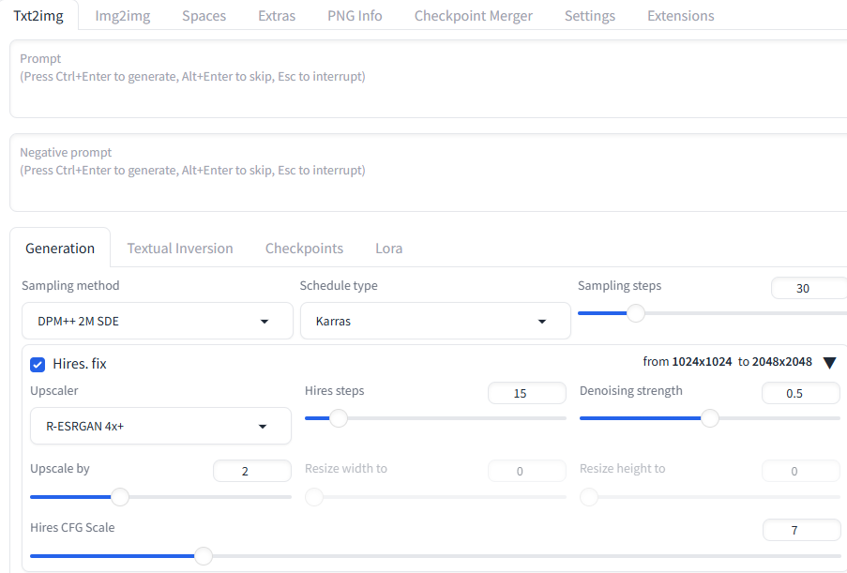The height and width of the screenshot is (573, 847).
Task: Go to the Extras tab
Action: click(277, 16)
